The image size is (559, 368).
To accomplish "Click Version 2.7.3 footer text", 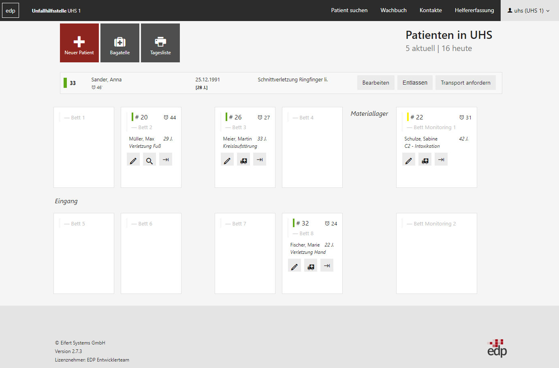I will [x=68, y=351].
